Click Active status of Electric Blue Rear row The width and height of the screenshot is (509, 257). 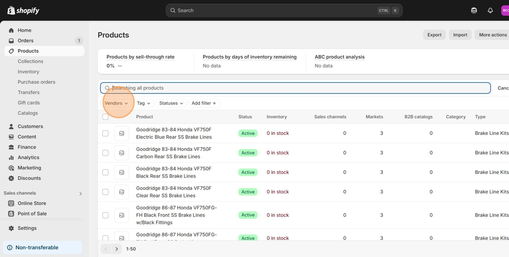[x=248, y=133]
